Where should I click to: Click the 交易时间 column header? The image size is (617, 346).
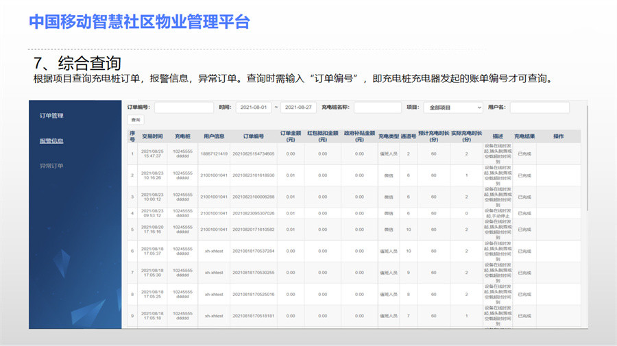[152, 136]
